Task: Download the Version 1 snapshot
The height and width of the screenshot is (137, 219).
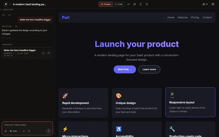Action: (43, 53)
